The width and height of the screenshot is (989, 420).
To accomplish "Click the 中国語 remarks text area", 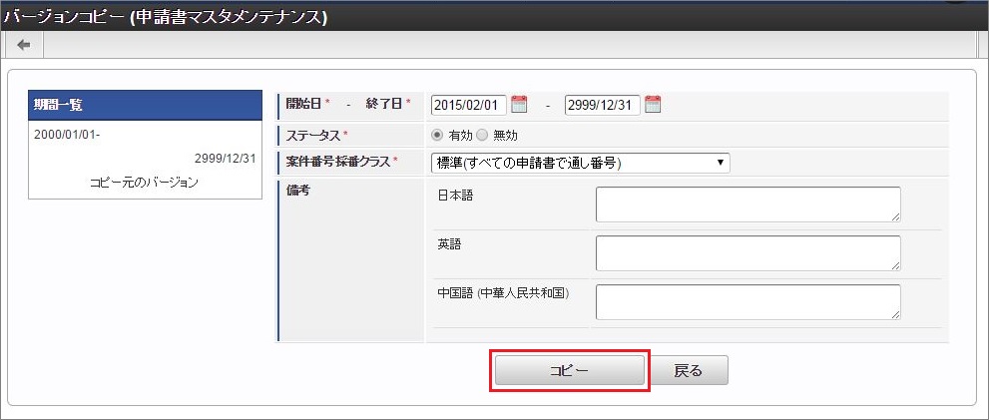I will [748, 302].
